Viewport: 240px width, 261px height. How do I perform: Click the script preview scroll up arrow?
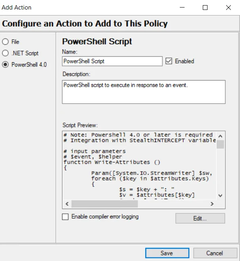pyautogui.click(x=220, y=136)
